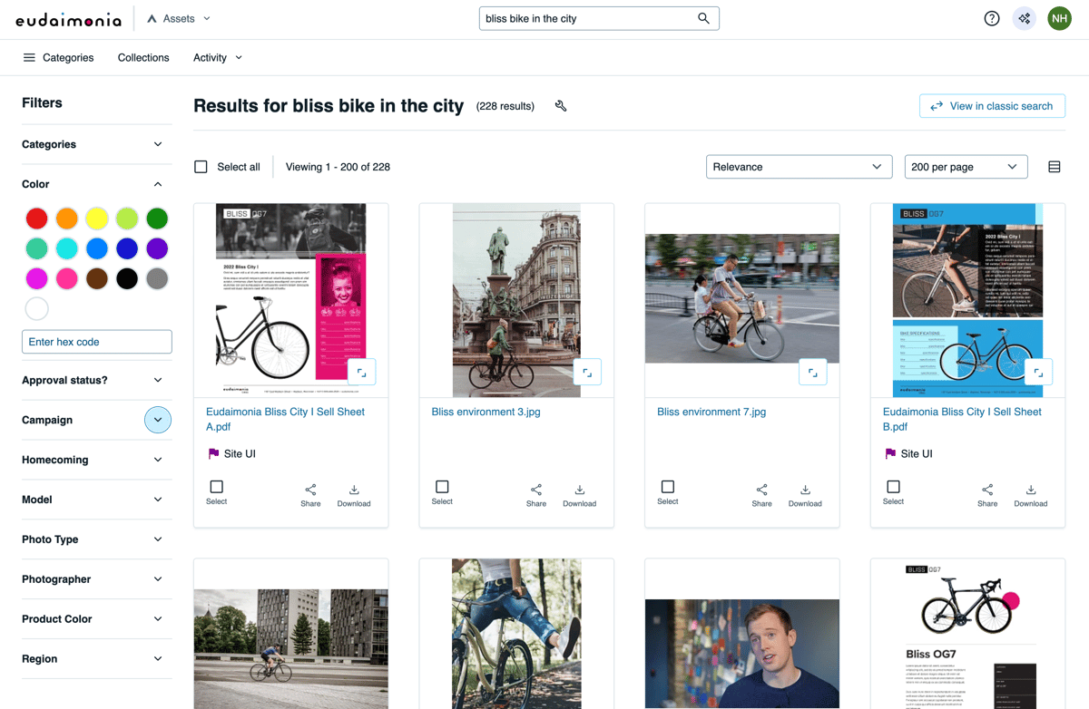Open the Relevance sort dropdown

pos(798,167)
